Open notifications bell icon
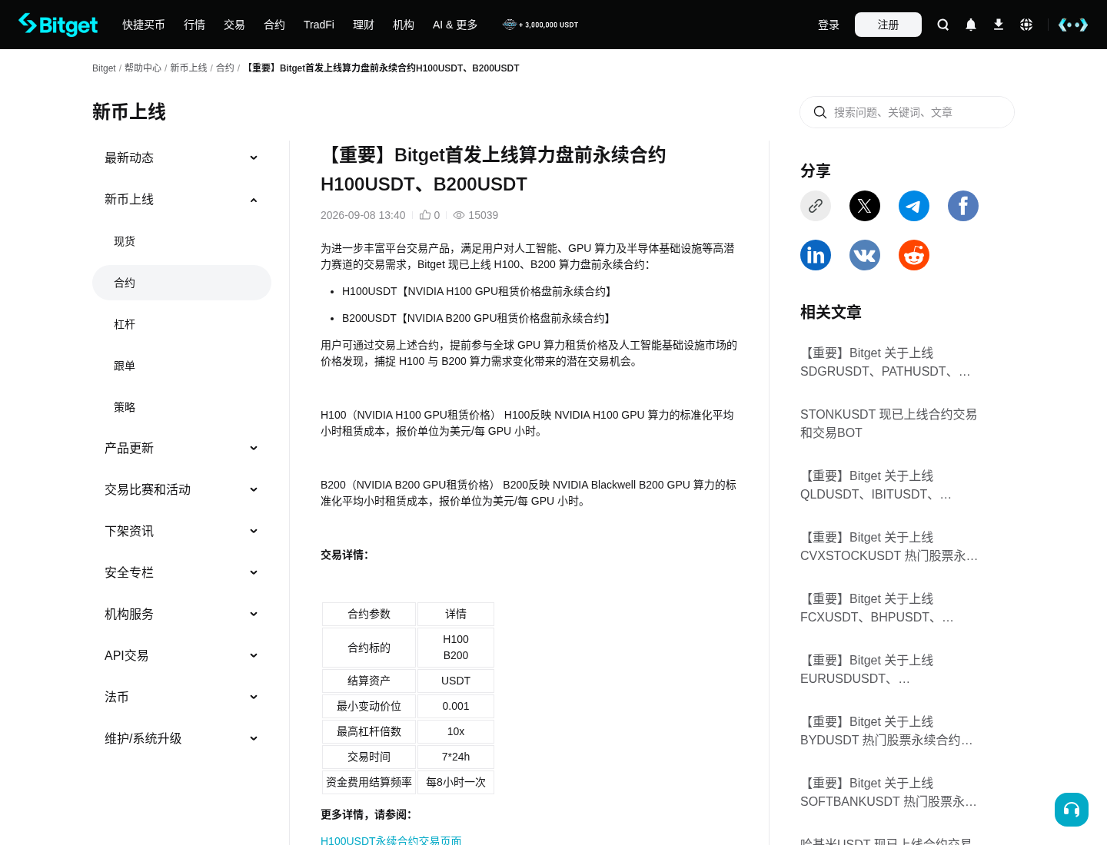 click(x=971, y=25)
